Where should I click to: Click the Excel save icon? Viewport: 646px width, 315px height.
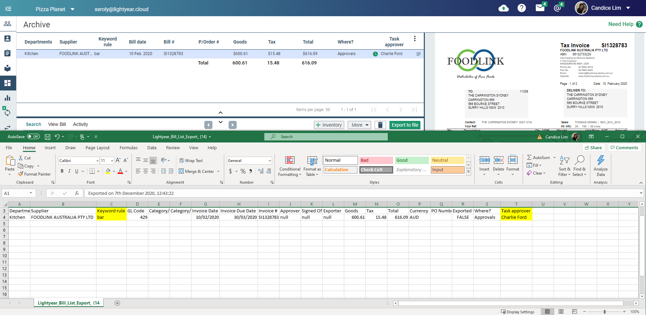click(x=48, y=137)
